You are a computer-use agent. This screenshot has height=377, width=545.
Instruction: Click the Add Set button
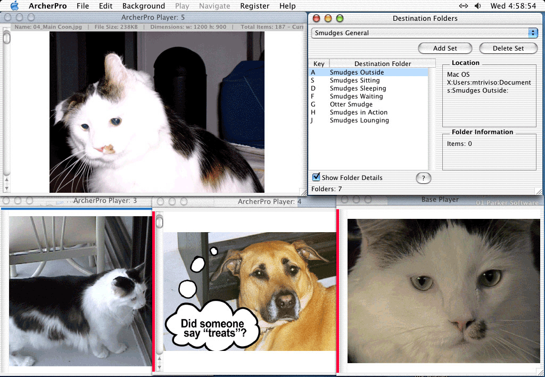tap(445, 48)
